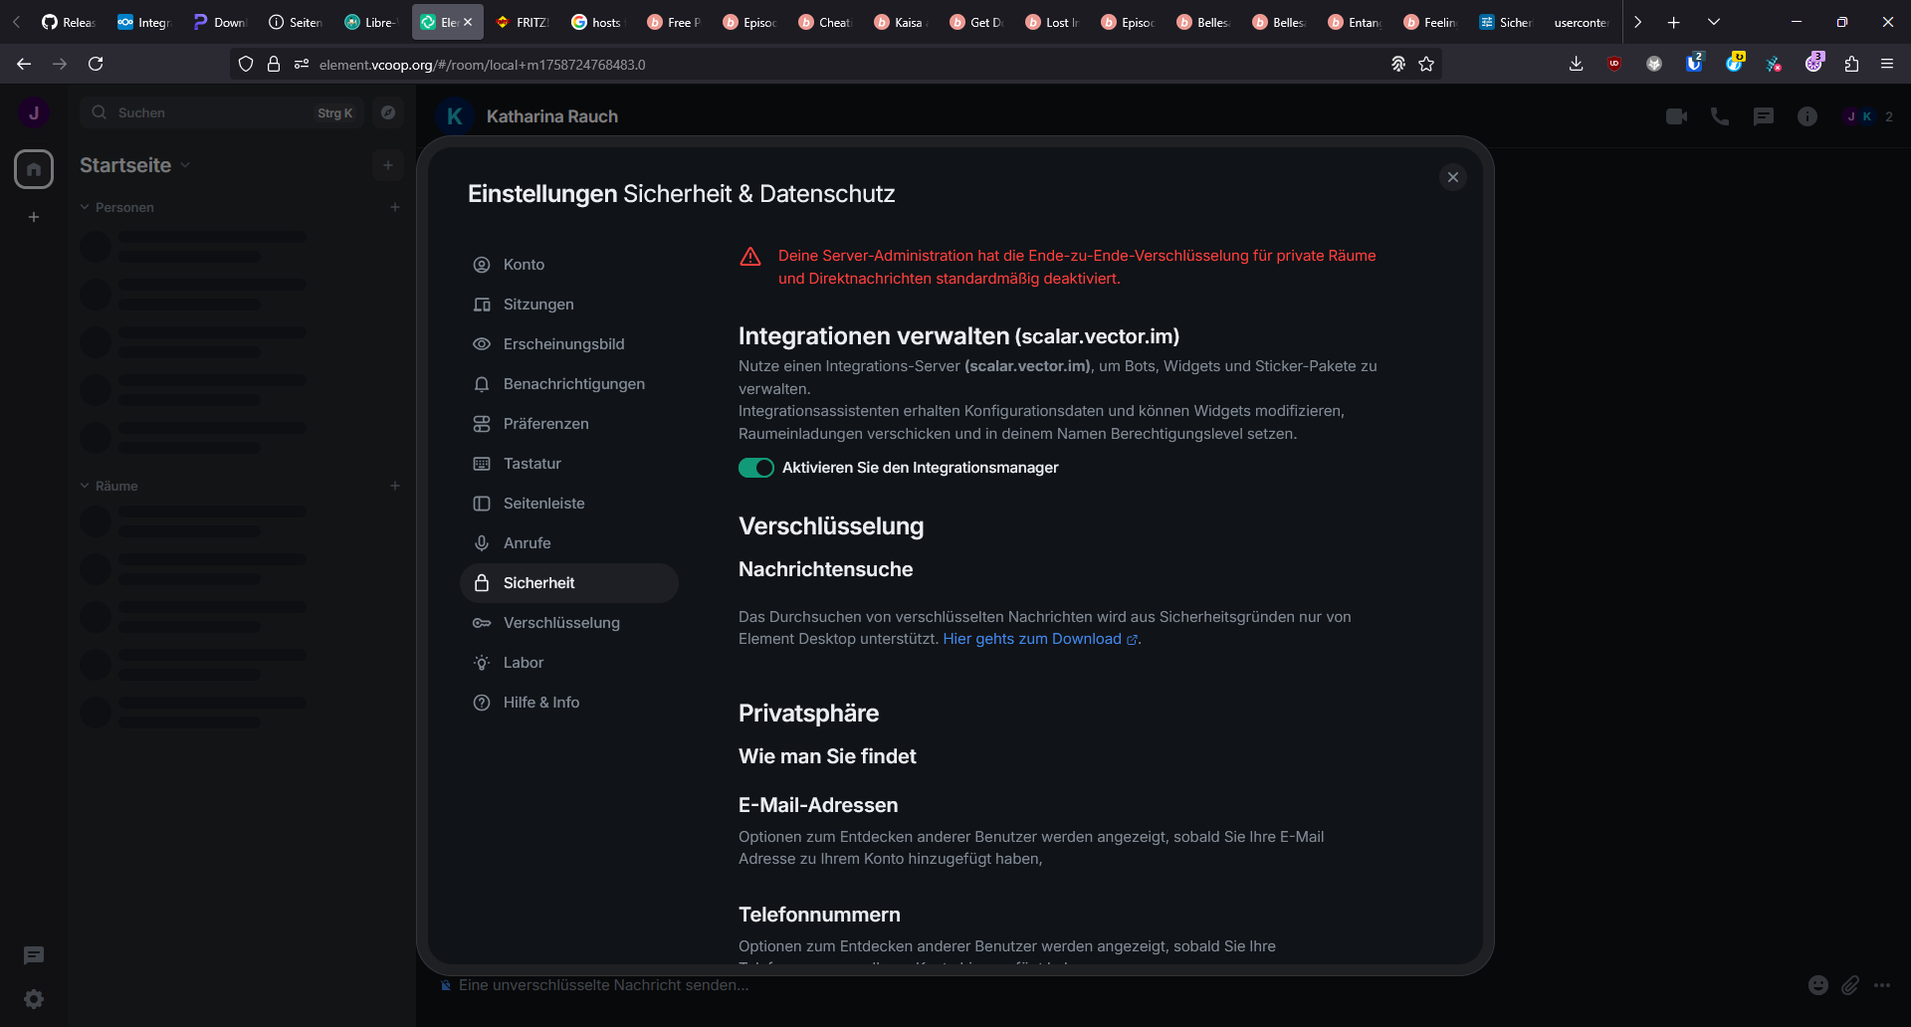Switch to the Verschlüsselung settings tab
1911x1027 pixels.
(x=561, y=623)
